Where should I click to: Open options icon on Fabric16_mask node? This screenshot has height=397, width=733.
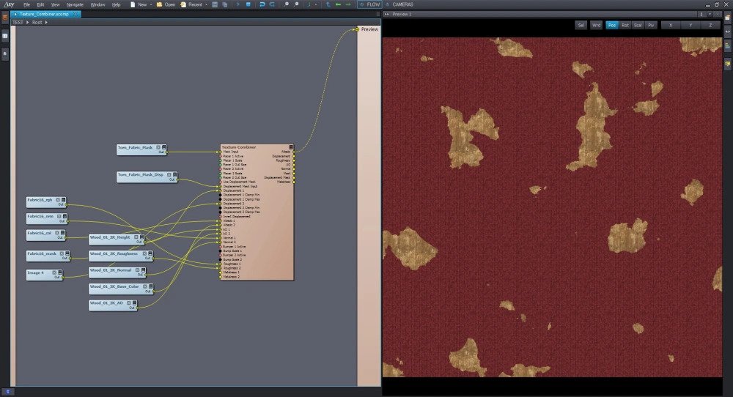(x=67, y=253)
